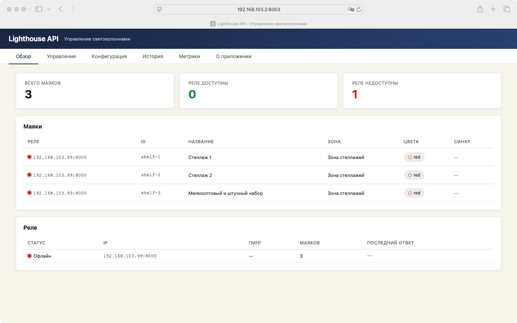The width and height of the screenshot is (517, 323).
Task: Click the red color badge for shelf-1
Action: click(x=414, y=157)
